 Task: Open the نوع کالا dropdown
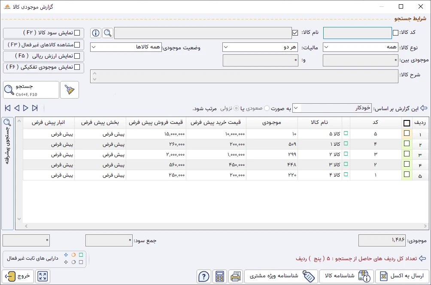361,47
